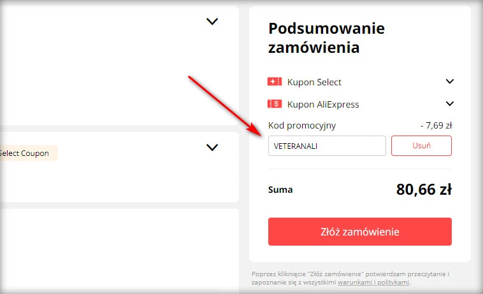Click the Kupon AliExpress dollar-ticket icon
This screenshot has width=483, height=294.
[275, 104]
